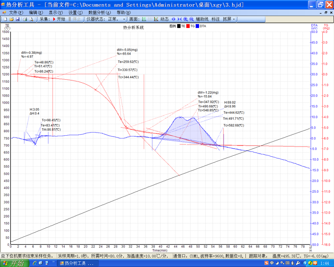Open the 编辑(E) menu
The image size is (334, 267).
click(x=36, y=12)
